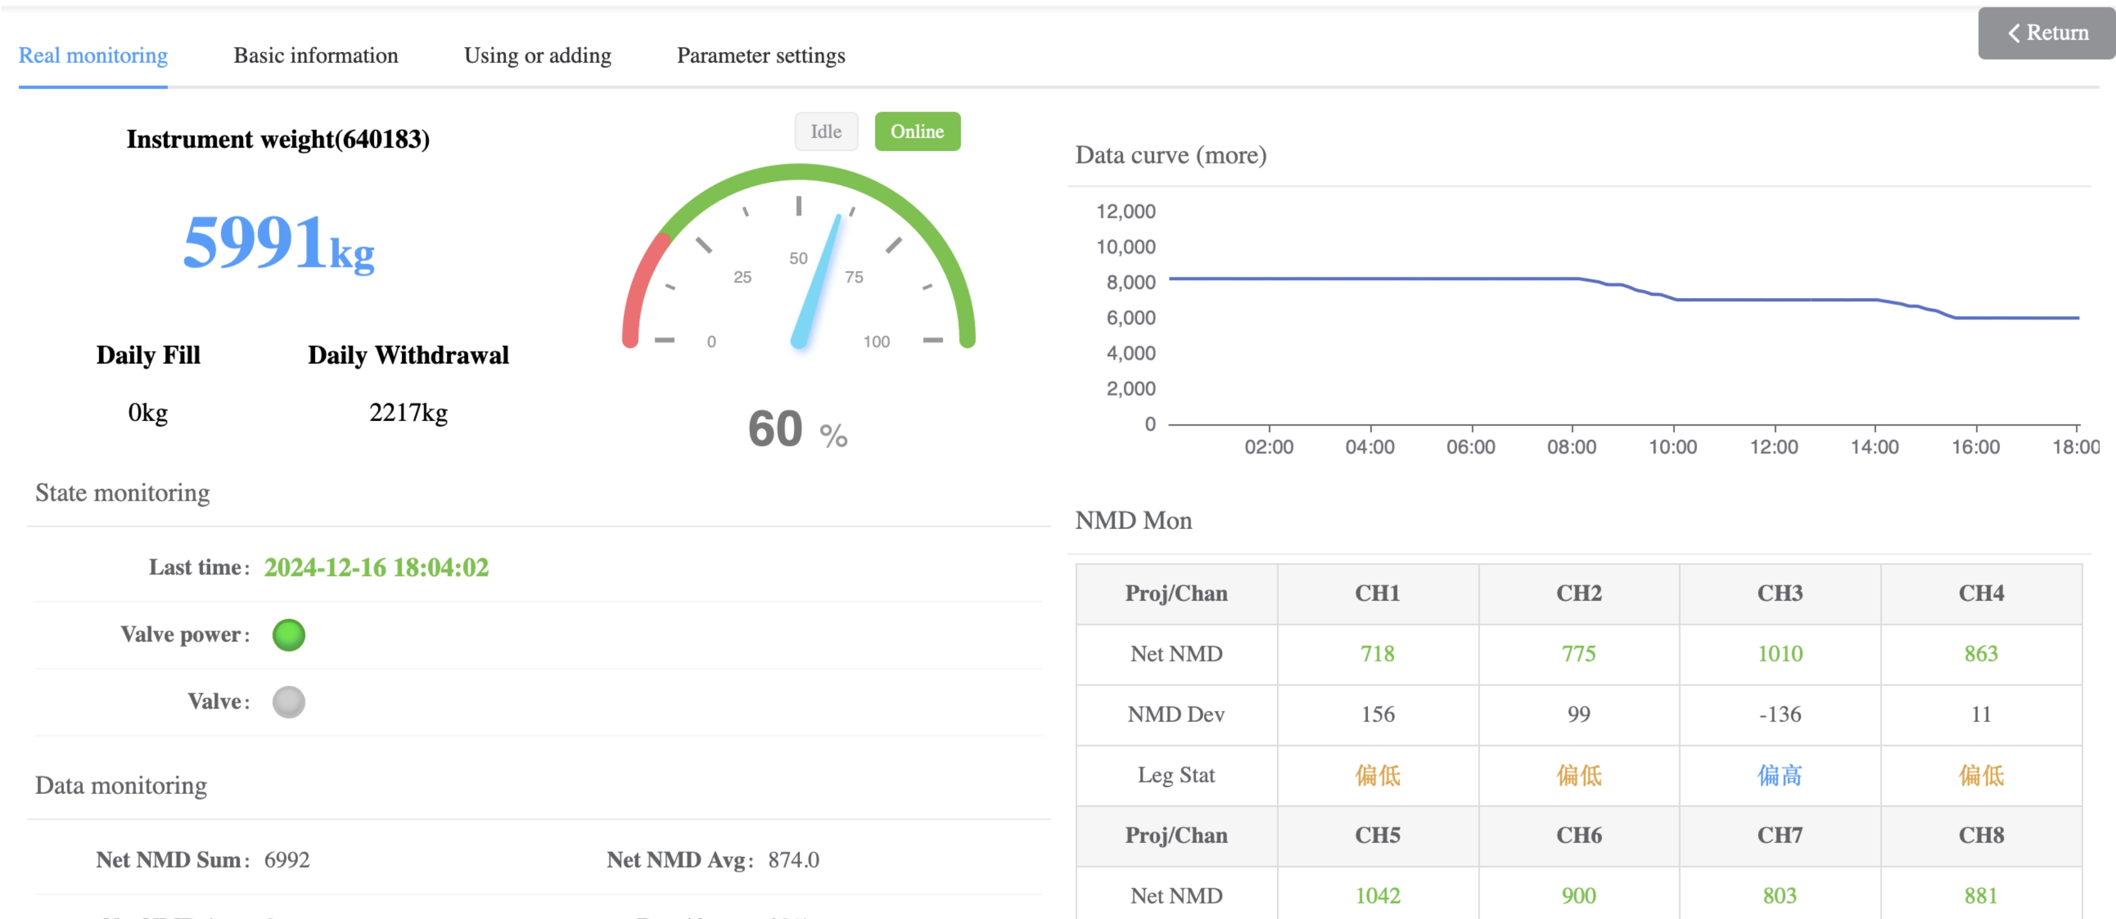Click the Net NMD Avg value 874.0
This screenshot has width=2116, height=919.
tap(793, 859)
